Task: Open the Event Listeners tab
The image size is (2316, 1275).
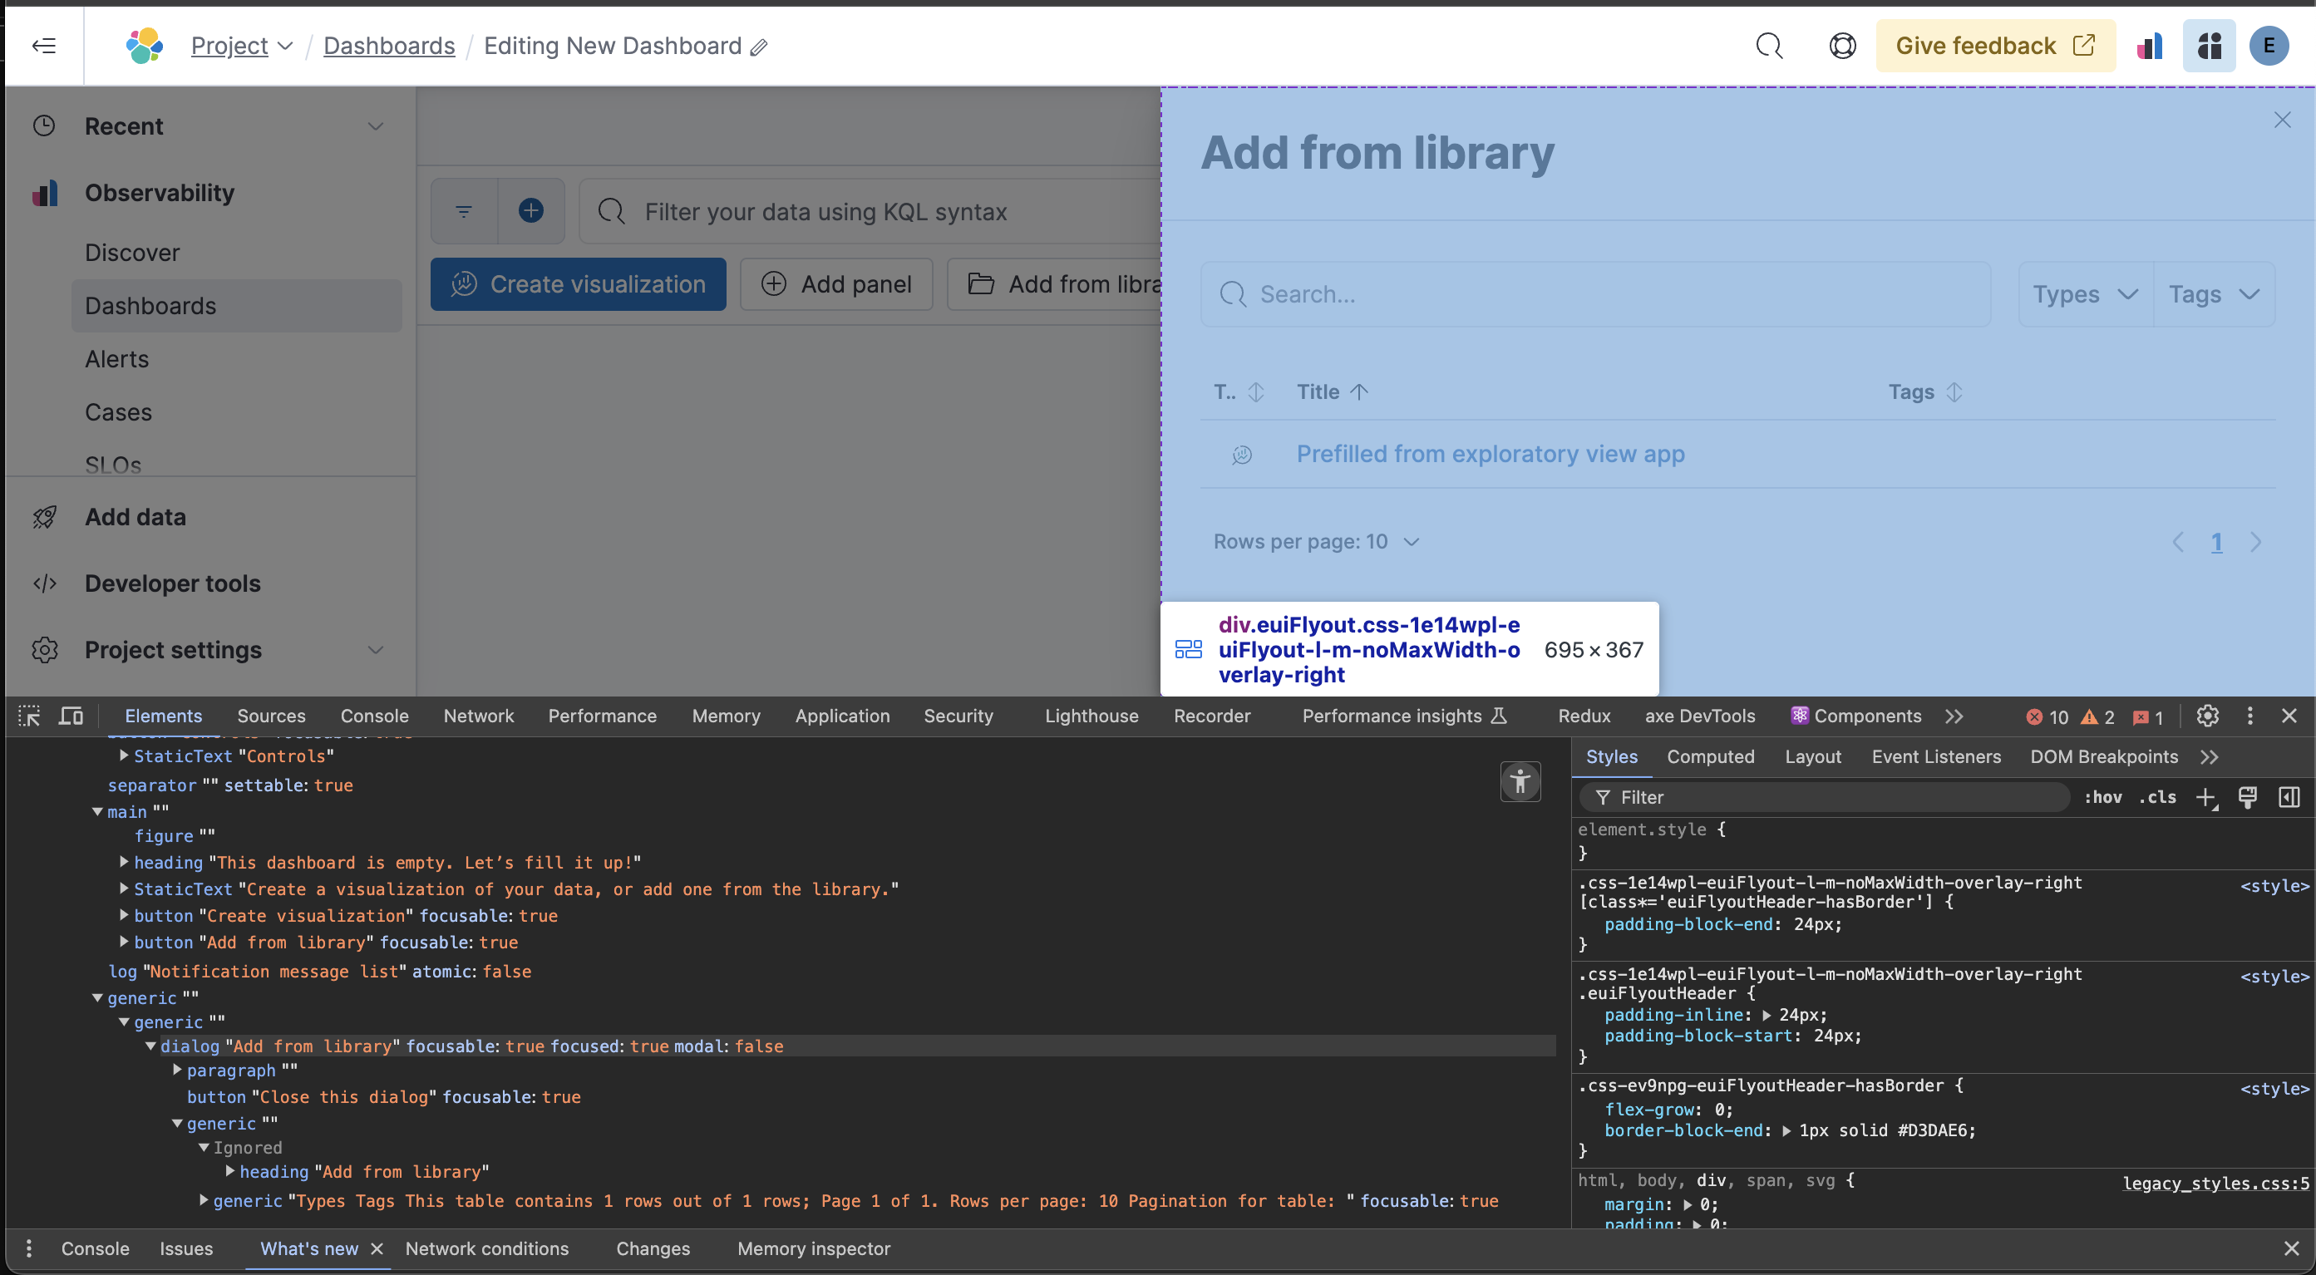Action: [1936, 757]
